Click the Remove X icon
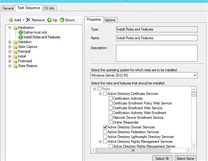Viewport: 208px width, 161px height. pyautogui.click(x=28, y=20)
